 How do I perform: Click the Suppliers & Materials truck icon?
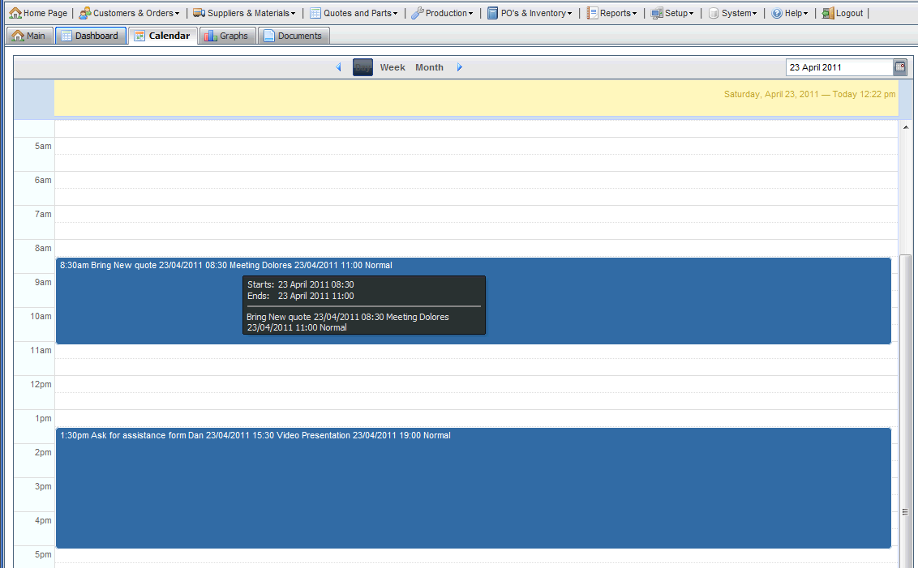[199, 13]
